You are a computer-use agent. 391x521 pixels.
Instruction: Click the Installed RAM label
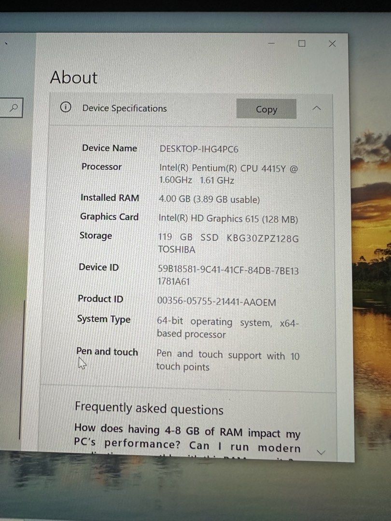(x=110, y=197)
